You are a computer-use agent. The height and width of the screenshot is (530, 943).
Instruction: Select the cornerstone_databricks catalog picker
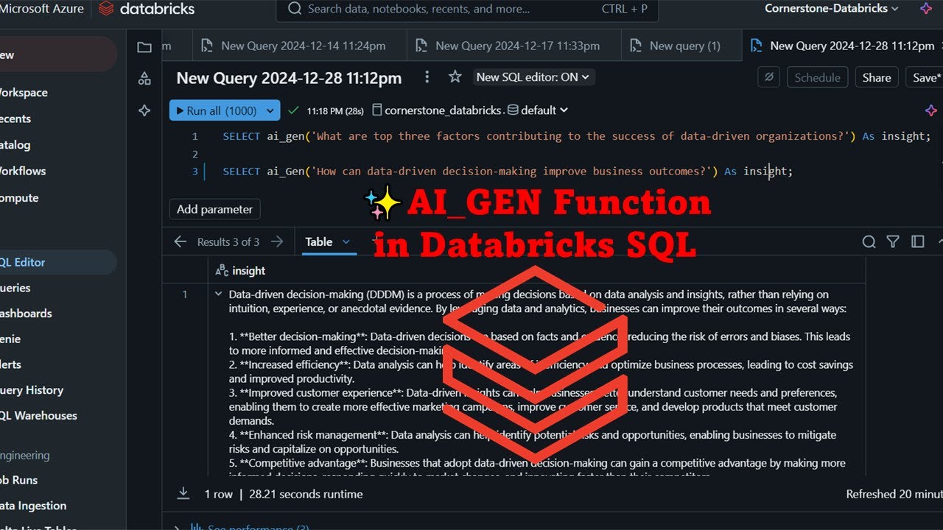click(x=437, y=110)
